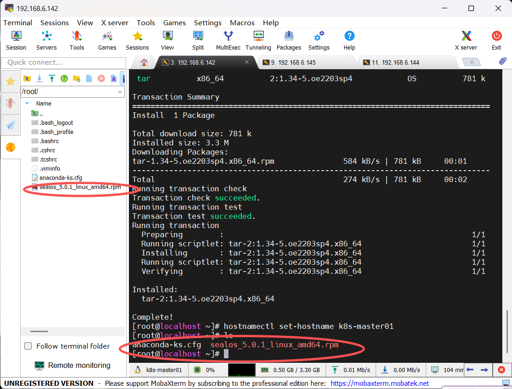
Task: Open a new tab button
Action: pos(471,62)
